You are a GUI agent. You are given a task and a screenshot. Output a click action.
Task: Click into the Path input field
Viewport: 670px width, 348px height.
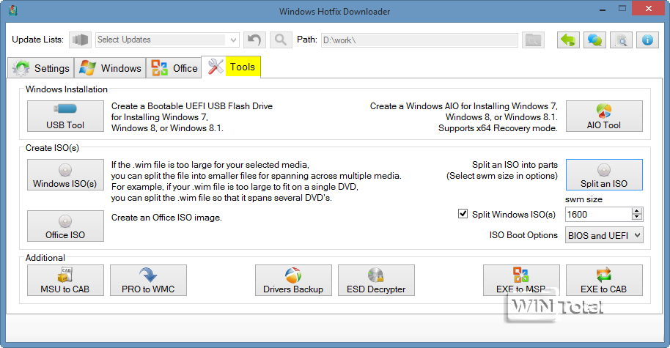click(x=419, y=40)
